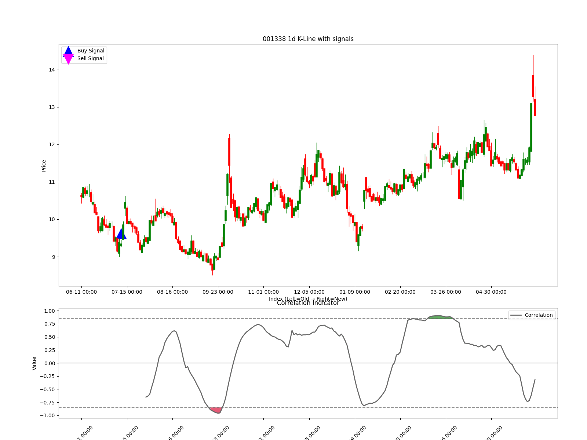Click the price tick label 10
Viewport: 587px width, 440px height.
pyautogui.click(x=52, y=219)
